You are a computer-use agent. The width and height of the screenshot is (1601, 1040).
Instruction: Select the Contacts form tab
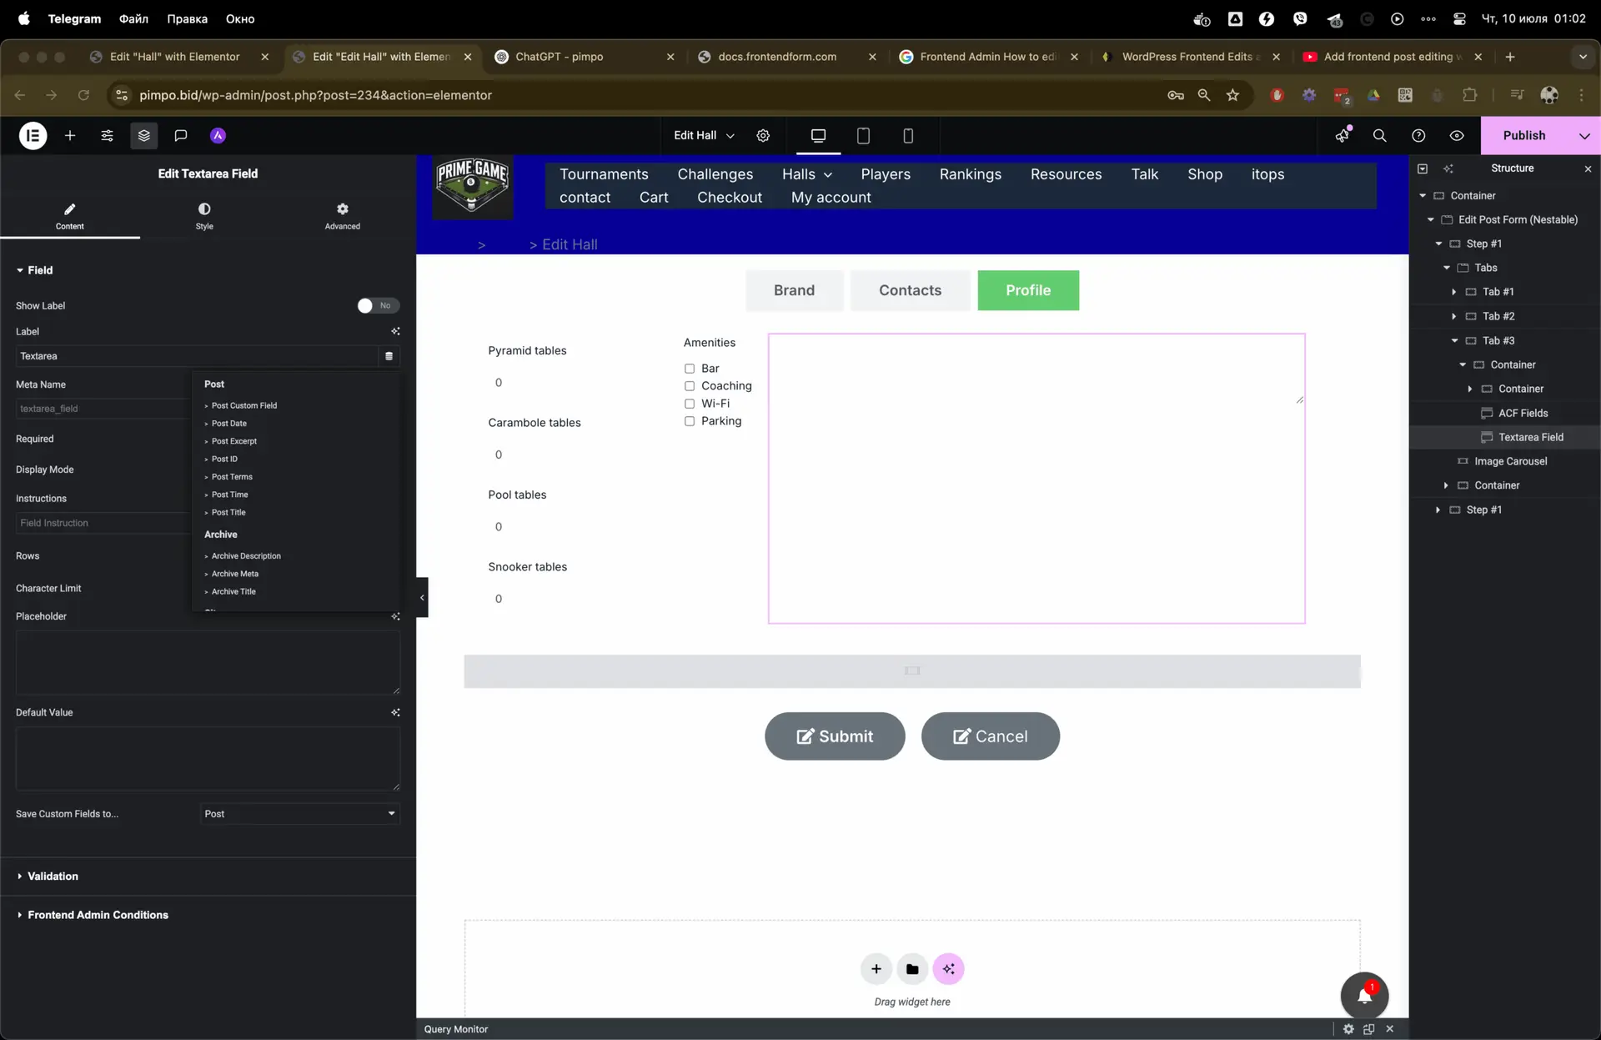coord(910,290)
